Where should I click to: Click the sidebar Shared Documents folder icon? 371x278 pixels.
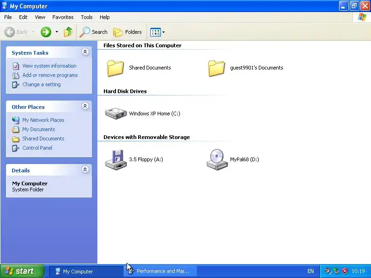tap(16, 139)
